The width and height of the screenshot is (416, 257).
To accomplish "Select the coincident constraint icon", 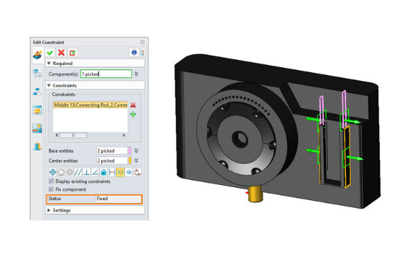I will coord(53,172).
